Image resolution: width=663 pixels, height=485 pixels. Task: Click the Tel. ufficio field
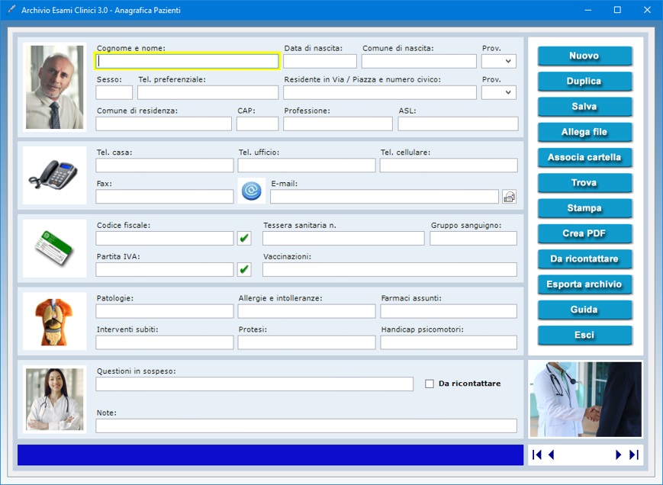pyautogui.click(x=307, y=165)
